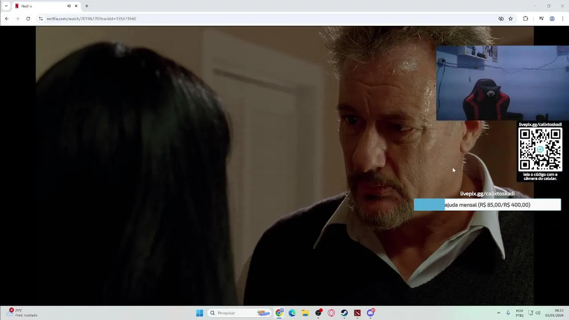Screen dimensions: 569x320
Task: Restore down the Chrome window
Action: point(549,6)
